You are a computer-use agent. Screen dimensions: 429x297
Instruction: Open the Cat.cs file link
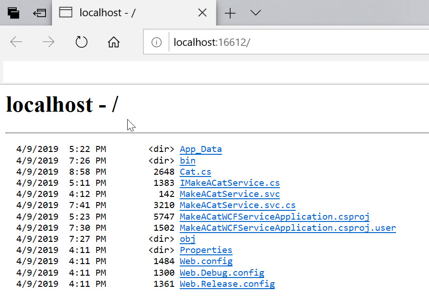click(195, 172)
